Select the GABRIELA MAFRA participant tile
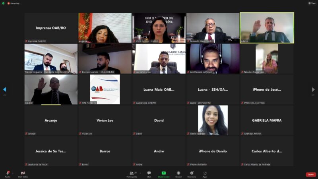The height and width of the screenshot is (179, 318). click(x=267, y=121)
